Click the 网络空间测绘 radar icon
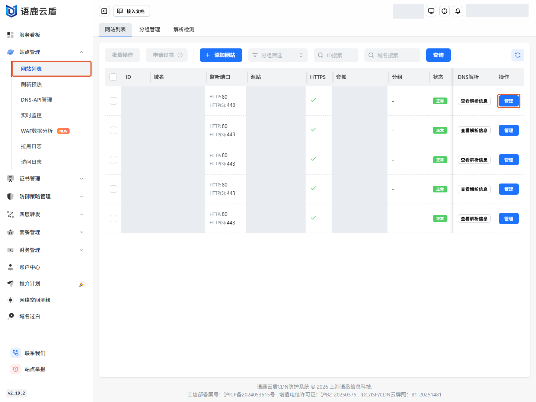536x402 pixels. (10, 300)
